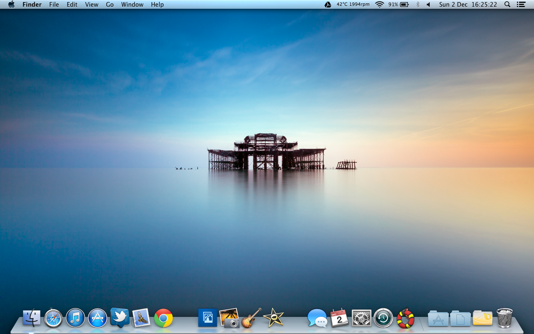Viewport: 534px width, 334px height.
Task: Open the Applications folder stack
Action: (438, 319)
